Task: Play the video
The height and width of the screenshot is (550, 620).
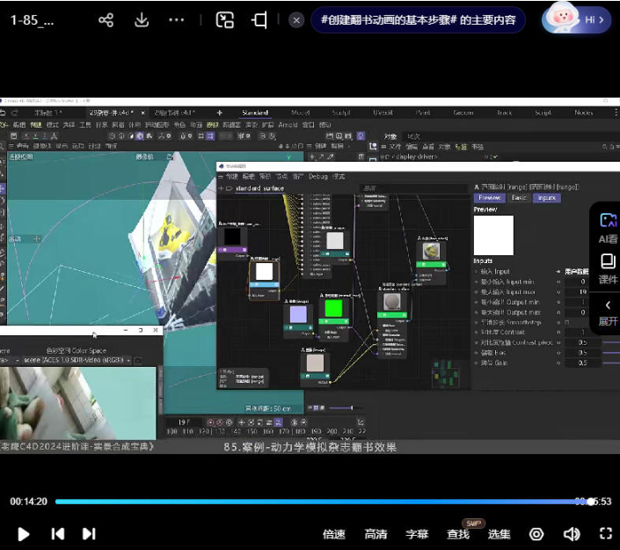Action: click(x=24, y=533)
